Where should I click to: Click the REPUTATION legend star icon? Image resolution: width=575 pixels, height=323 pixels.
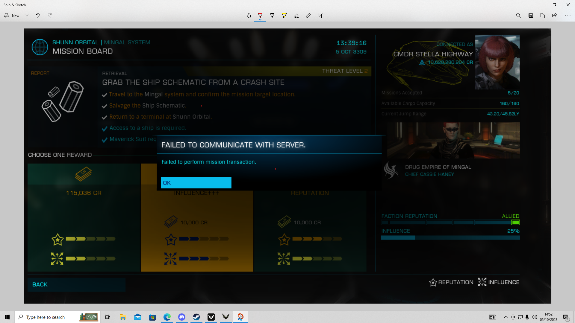(433, 282)
